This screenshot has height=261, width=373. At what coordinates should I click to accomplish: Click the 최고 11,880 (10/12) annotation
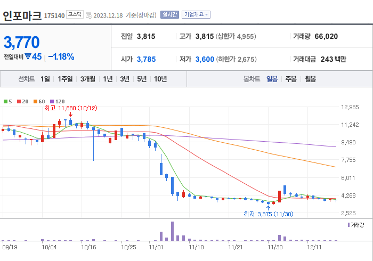[71, 108]
